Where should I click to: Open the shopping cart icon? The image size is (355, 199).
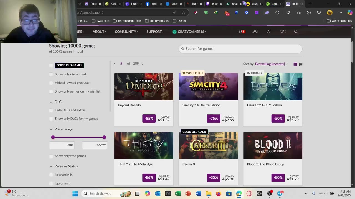283,32
